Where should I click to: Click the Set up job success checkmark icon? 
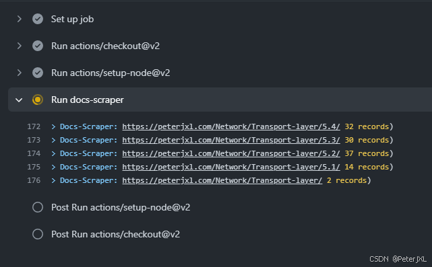pos(38,19)
